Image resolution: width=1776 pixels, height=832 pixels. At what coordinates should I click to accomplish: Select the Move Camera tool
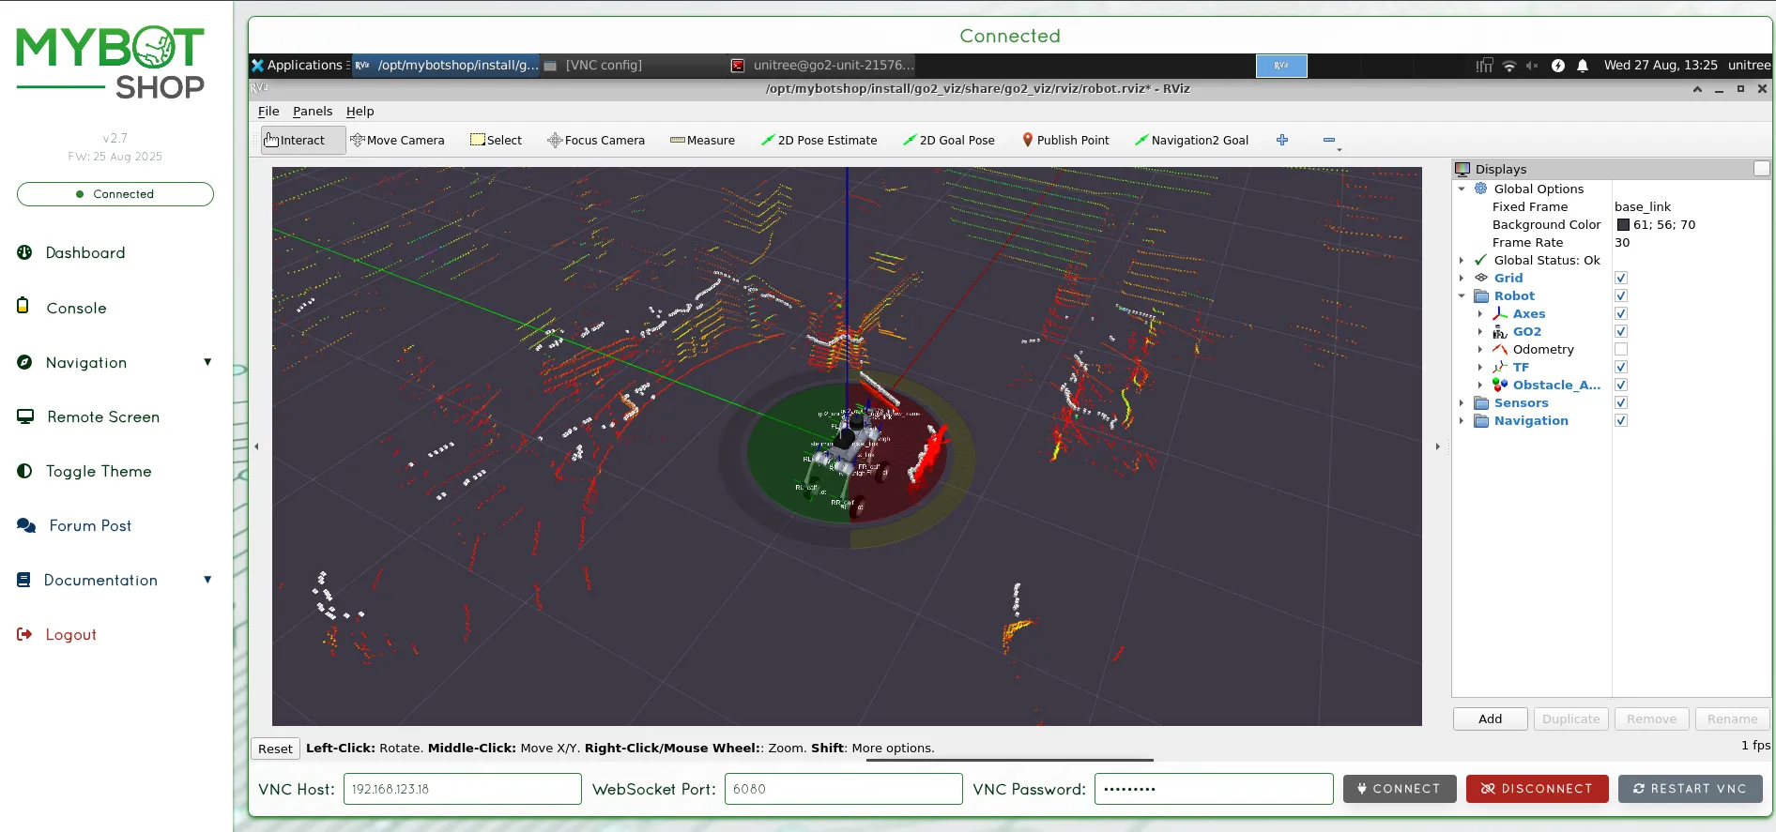pyautogui.click(x=397, y=140)
